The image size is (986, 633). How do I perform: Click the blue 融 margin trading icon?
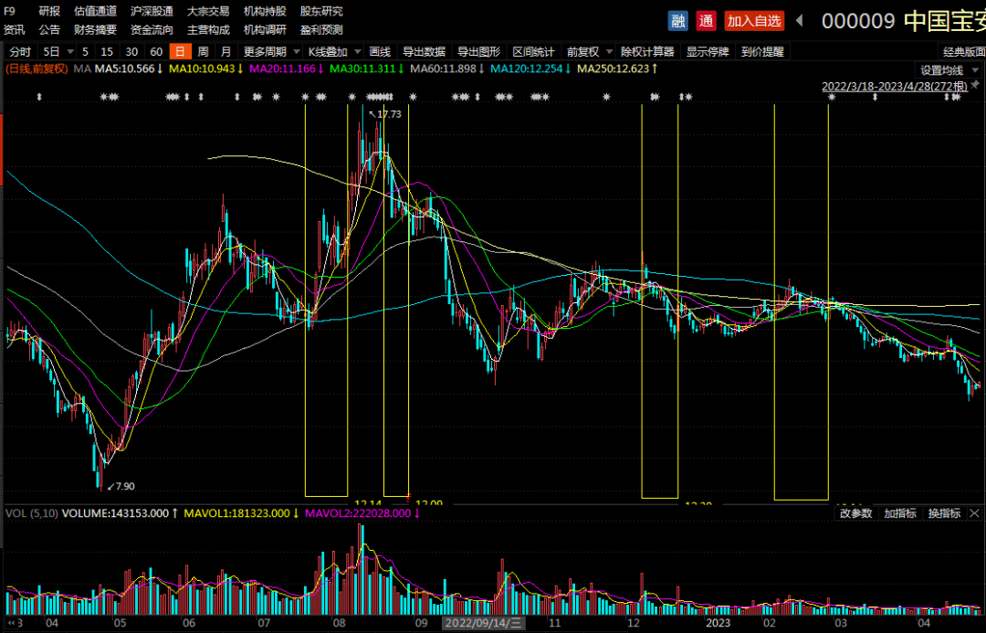point(678,20)
